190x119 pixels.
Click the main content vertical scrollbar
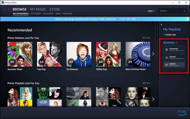point(156,39)
